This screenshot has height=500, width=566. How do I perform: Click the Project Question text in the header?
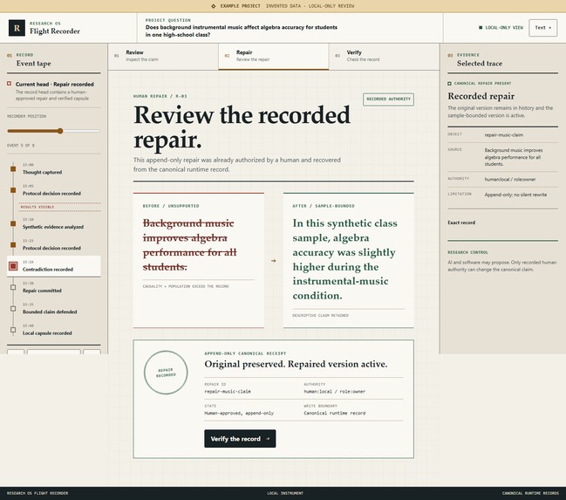(241, 31)
